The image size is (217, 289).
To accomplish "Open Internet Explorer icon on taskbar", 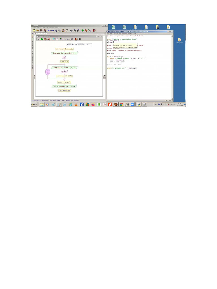I will pos(70,104).
